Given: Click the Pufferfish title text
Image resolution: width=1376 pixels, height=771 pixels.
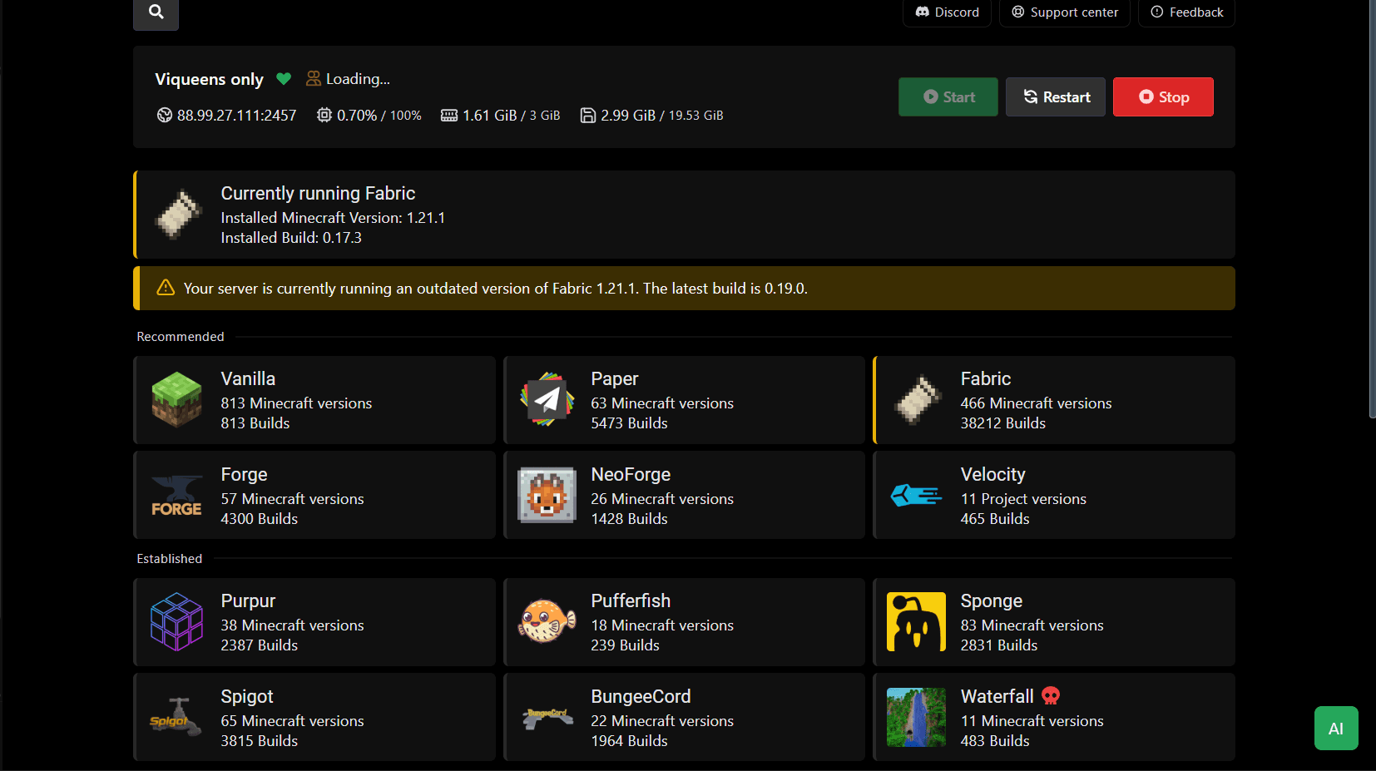Looking at the screenshot, I should [631, 600].
